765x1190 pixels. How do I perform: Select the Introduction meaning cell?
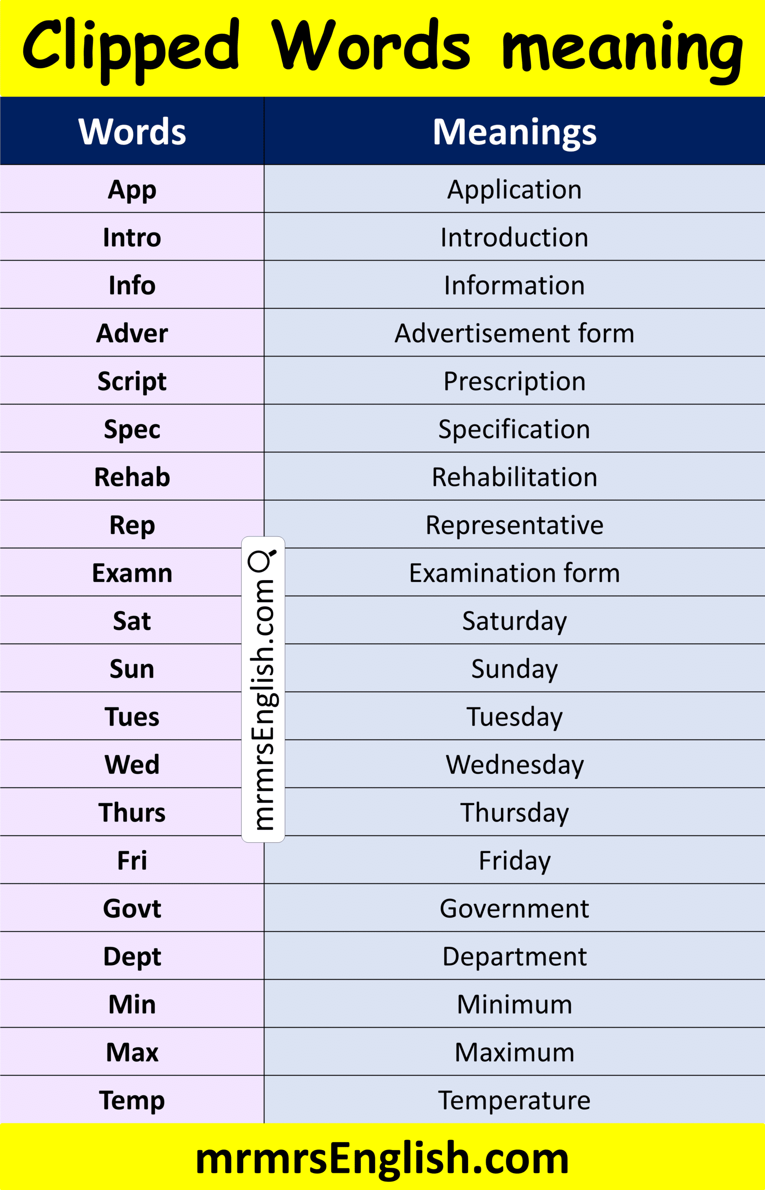click(x=514, y=237)
